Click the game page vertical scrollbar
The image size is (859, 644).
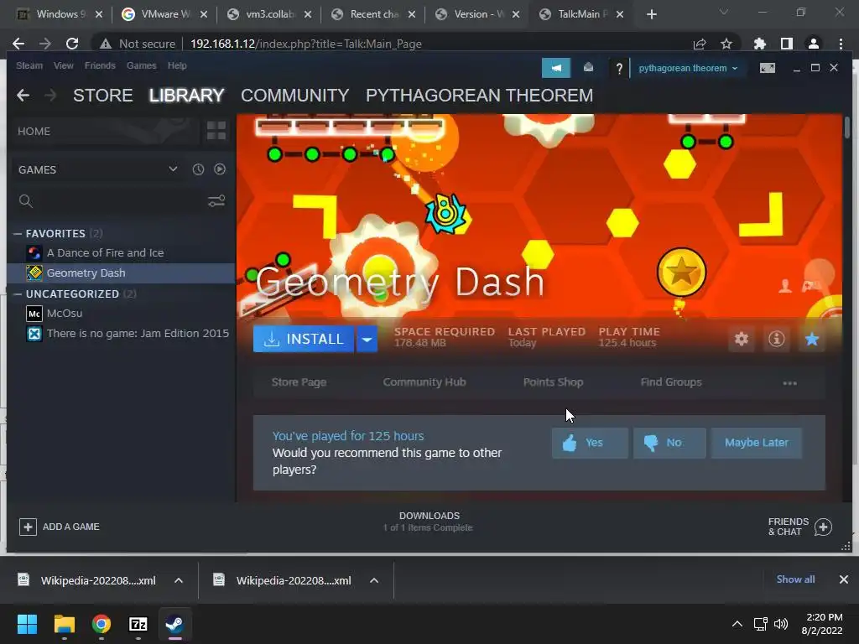pos(847,127)
